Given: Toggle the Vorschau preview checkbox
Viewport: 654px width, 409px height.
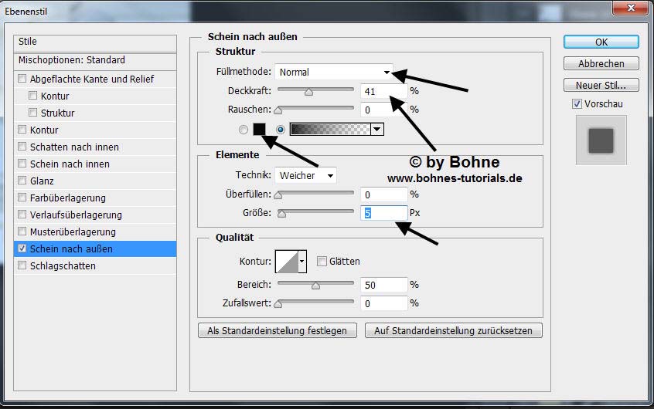Looking at the screenshot, I should click(x=577, y=104).
